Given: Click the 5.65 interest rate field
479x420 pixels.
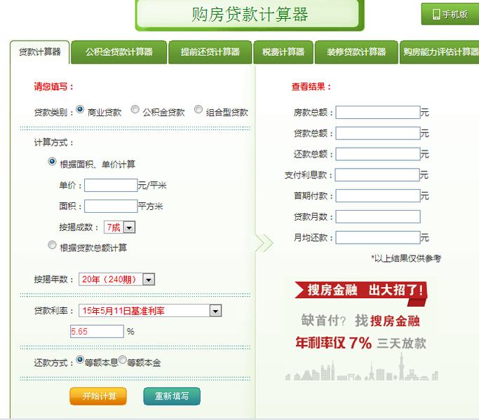Looking at the screenshot, I should 97,331.
